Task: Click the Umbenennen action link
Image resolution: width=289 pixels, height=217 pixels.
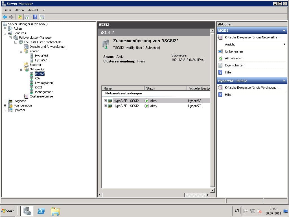Action: [x=234, y=51]
